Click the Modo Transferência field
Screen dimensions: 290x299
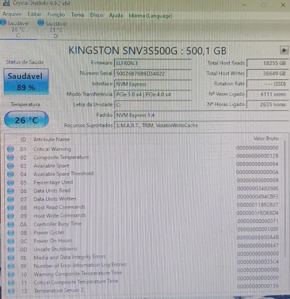152,94
